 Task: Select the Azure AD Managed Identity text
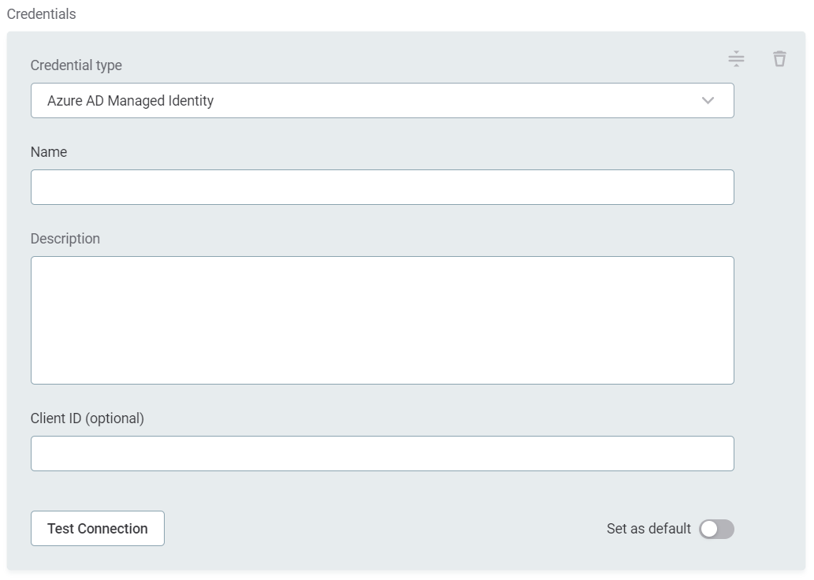click(130, 101)
